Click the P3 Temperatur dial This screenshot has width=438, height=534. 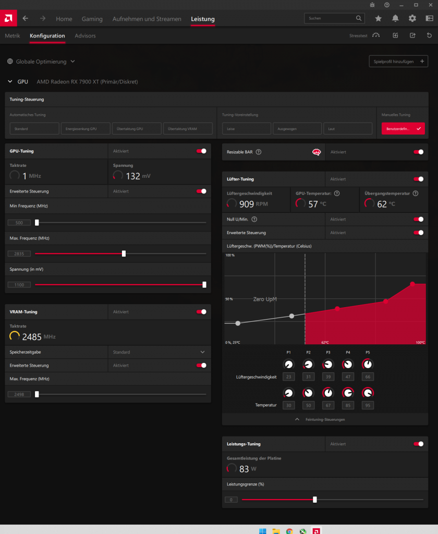tap(328, 393)
